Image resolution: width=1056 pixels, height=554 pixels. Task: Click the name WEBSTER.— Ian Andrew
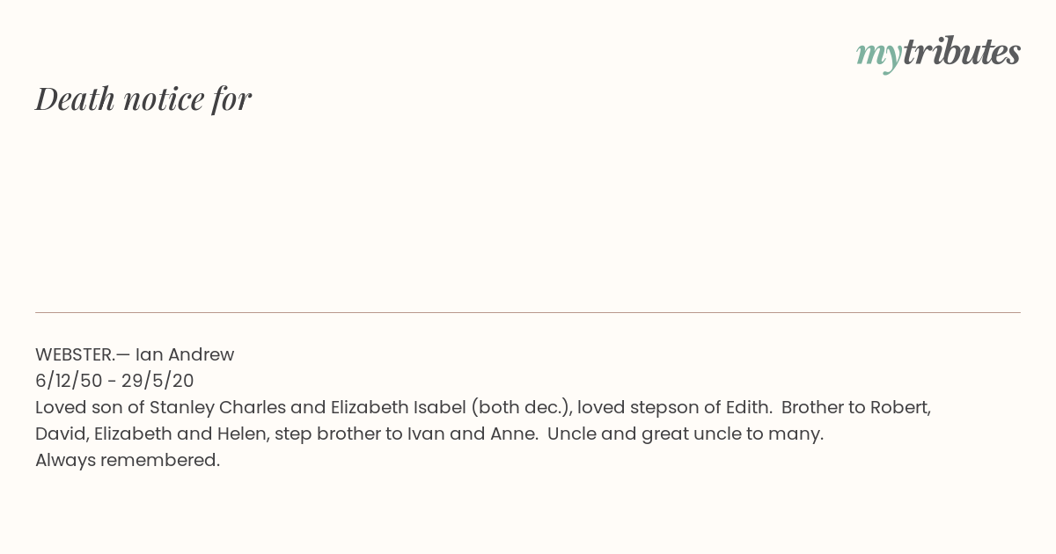tap(135, 354)
